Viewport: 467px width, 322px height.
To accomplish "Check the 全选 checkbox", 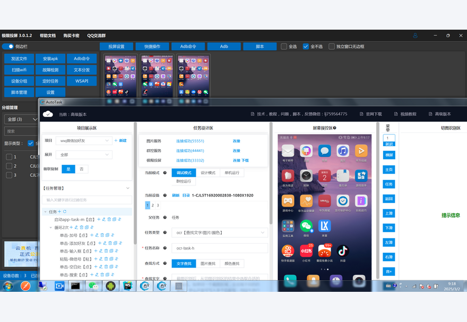I will coord(284,47).
